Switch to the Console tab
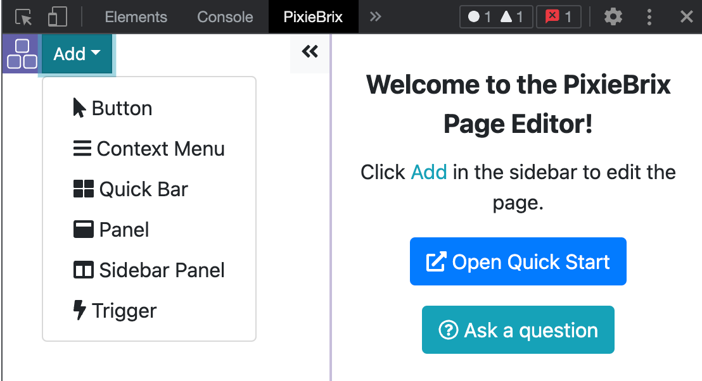This screenshot has height=381, width=702. tap(224, 16)
